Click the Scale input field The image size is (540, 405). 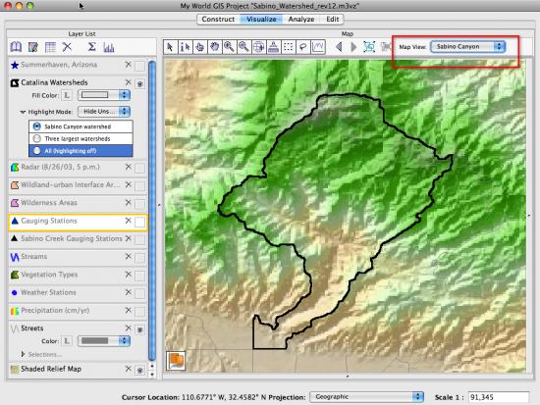point(499,397)
